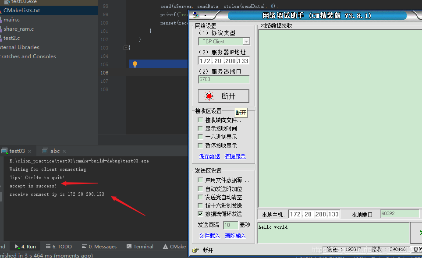This screenshot has height=258, width=422.
Task: Click the 'receive connect ip' console line
Action: (57, 194)
